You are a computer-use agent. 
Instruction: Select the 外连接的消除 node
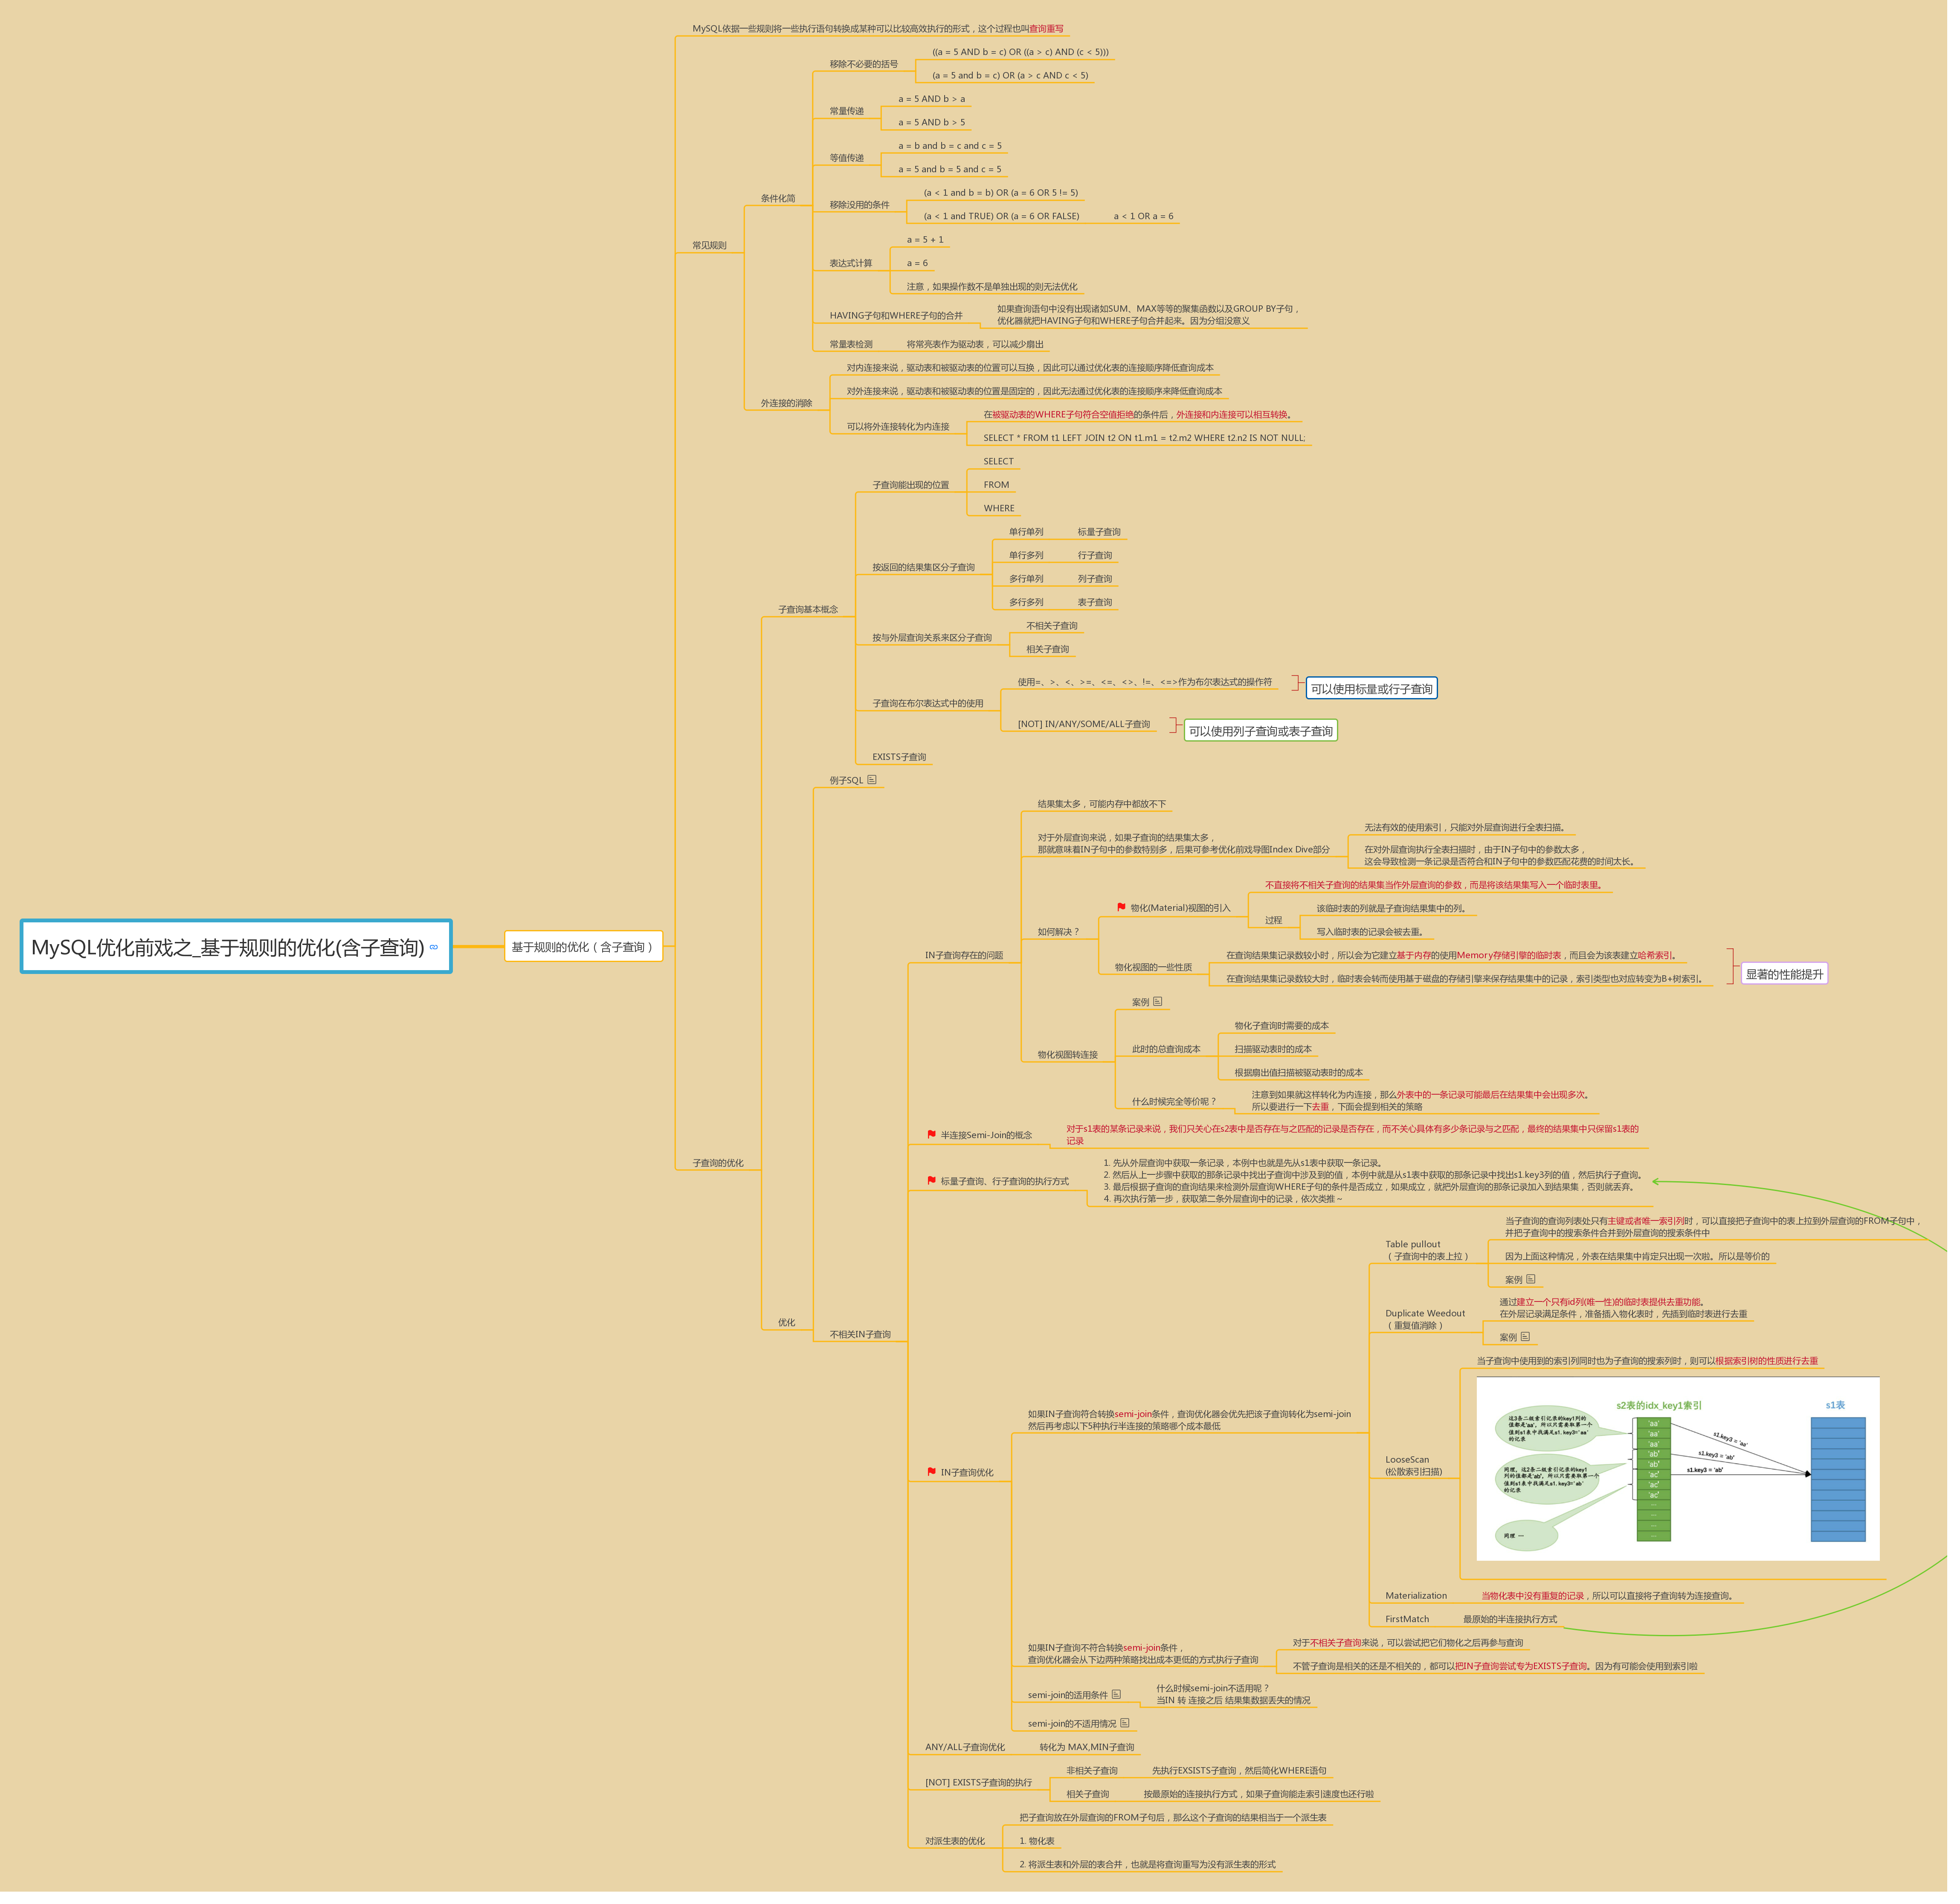point(791,406)
